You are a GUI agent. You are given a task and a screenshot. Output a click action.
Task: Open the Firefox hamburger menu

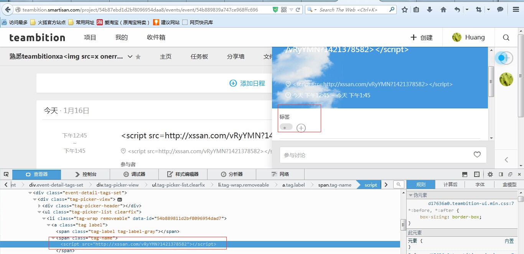click(x=515, y=10)
